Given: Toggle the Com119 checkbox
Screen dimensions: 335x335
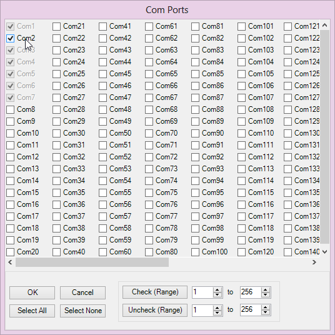Looking at the screenshot, I should tap(241, 240).
